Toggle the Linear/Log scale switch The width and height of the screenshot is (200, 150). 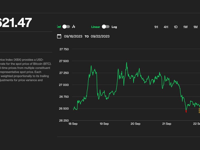(x=106, y=27)
